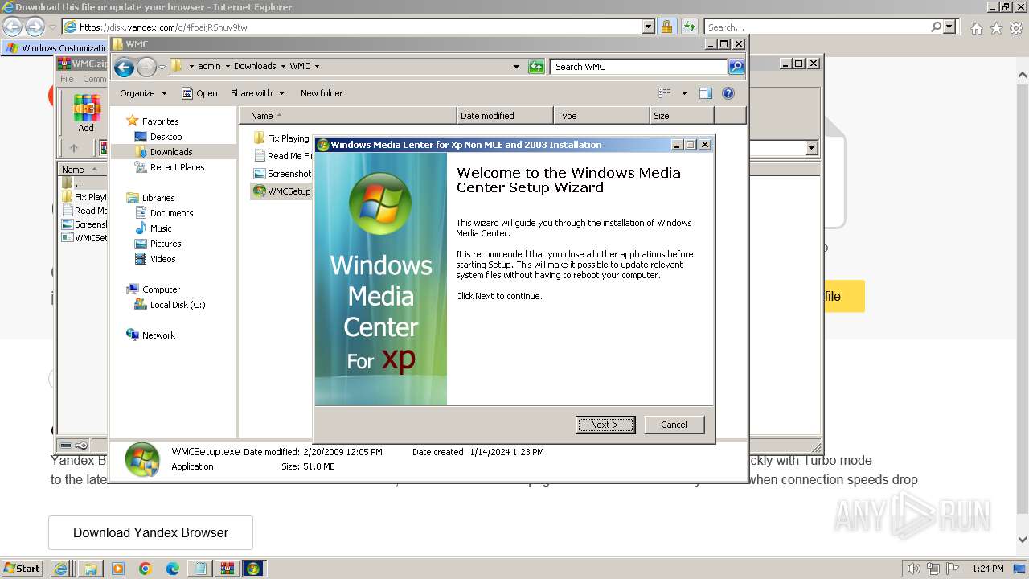
Task: Open the recent locations dropdown beside forward button
Action: tap(162, 67)
